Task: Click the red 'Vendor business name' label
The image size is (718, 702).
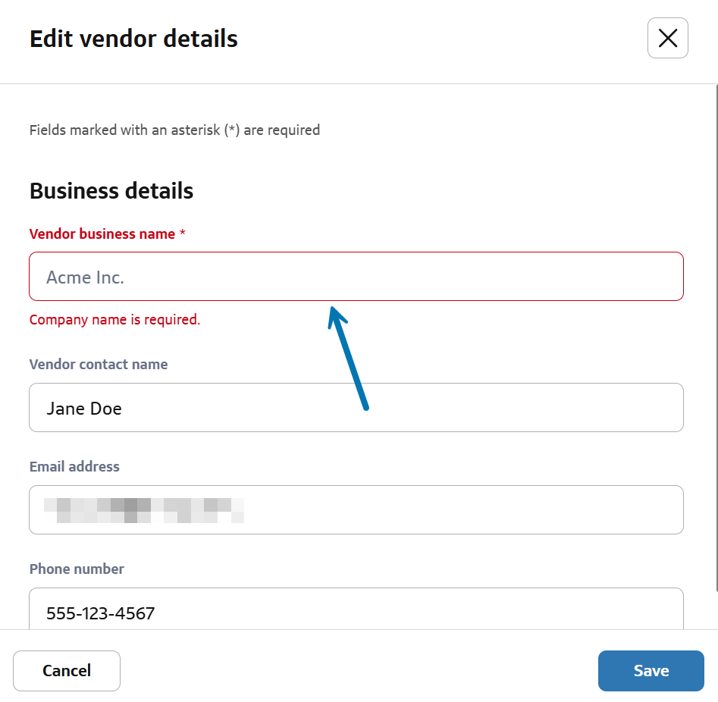Action: [x=102, y=234]
